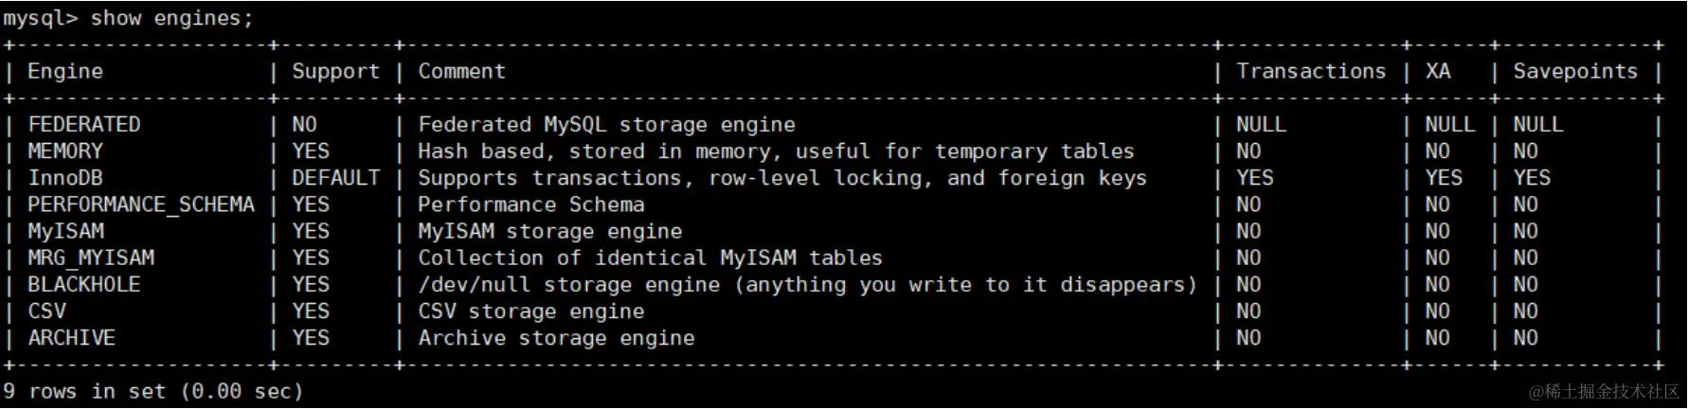Select the BLACKHOLE engine name
The height and width of the screenshot is (409, 1688).
point(84,284)
